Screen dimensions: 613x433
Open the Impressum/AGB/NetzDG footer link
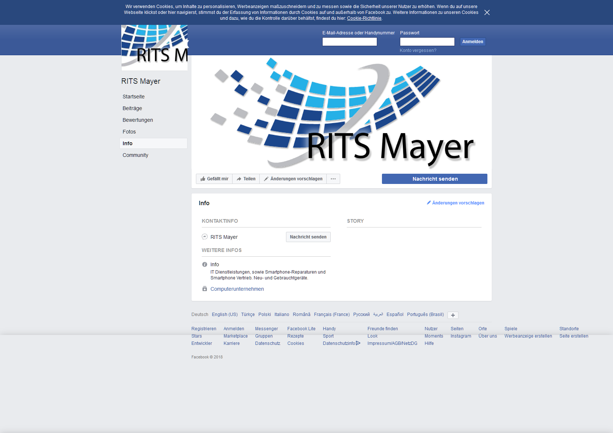[392, 343]
